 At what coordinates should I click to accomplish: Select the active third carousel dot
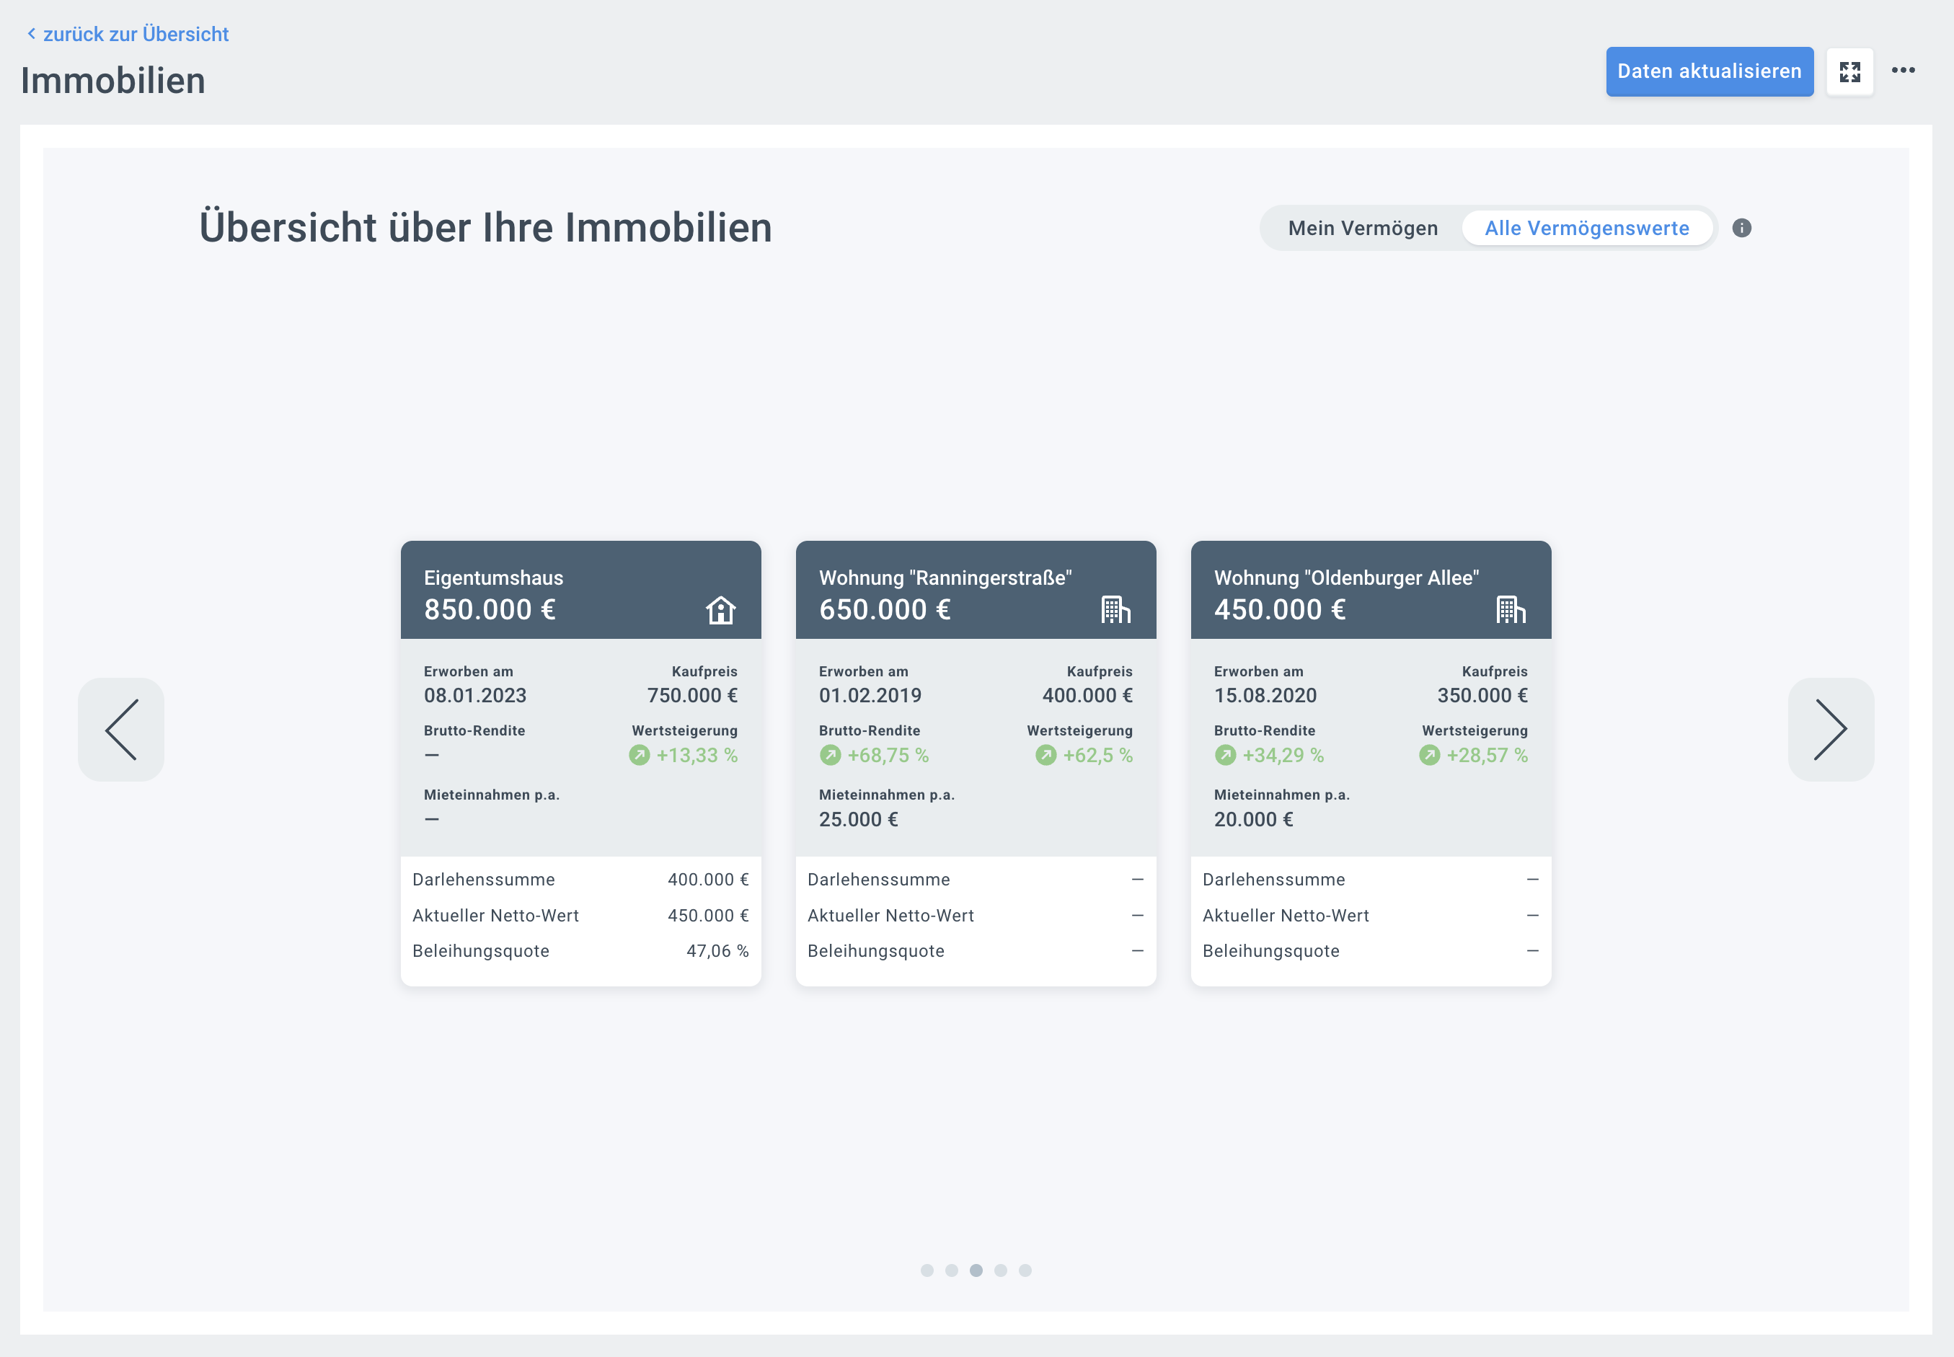point(976,1270)
